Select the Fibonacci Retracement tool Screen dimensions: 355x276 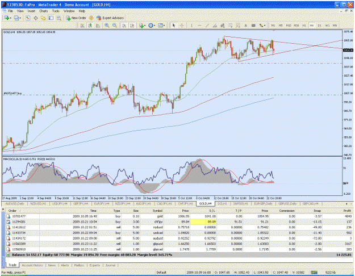pos(230,26)
